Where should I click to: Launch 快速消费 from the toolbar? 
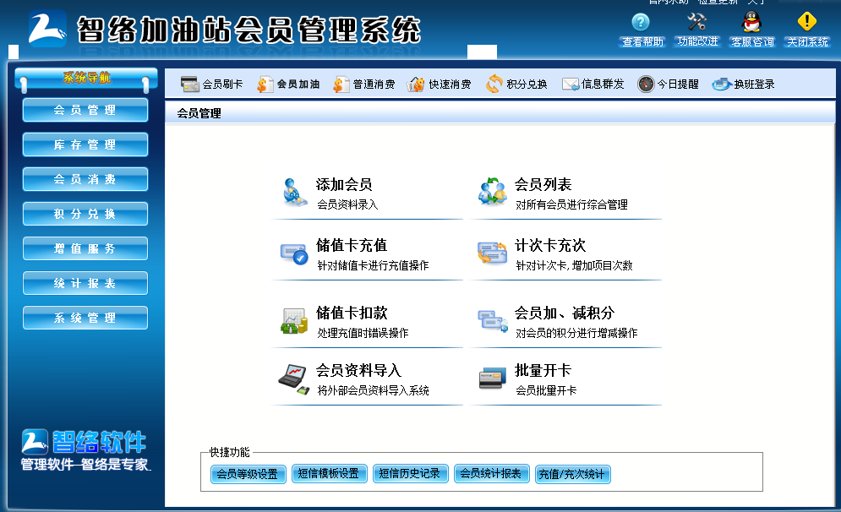[x=439, y=84]
